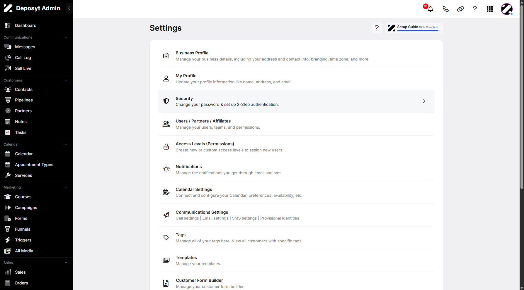Collapse the Sales section
524x290 pixels.
(x=66, y=263)
